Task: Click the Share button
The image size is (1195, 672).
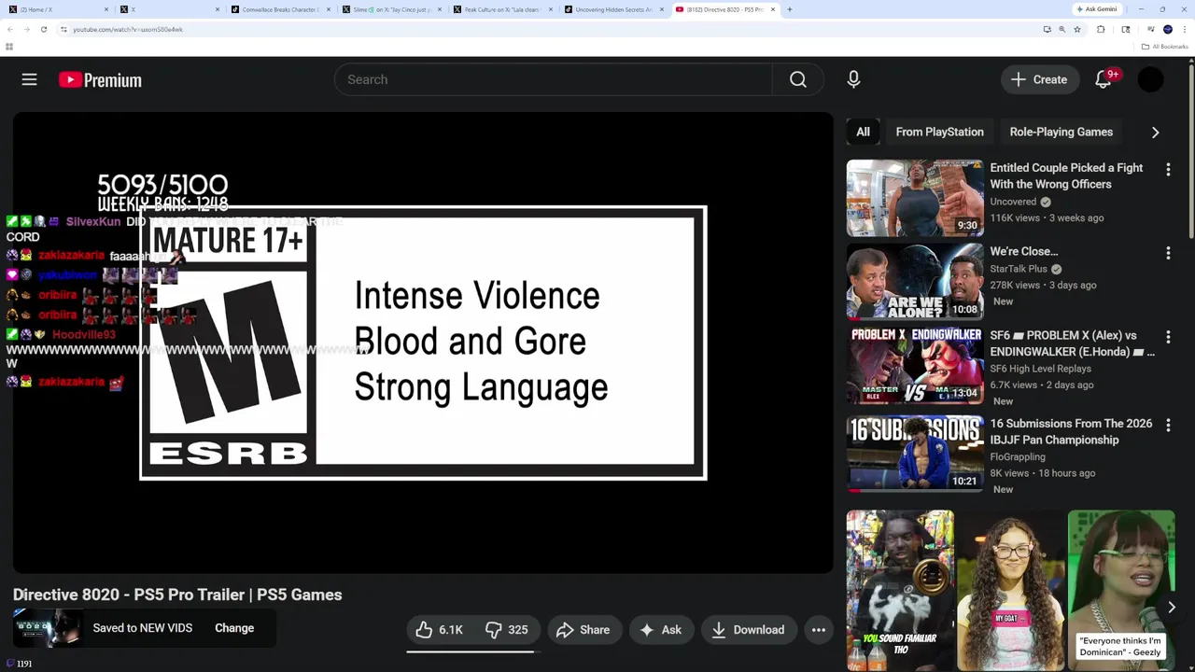Action: (x=583, y=630)
